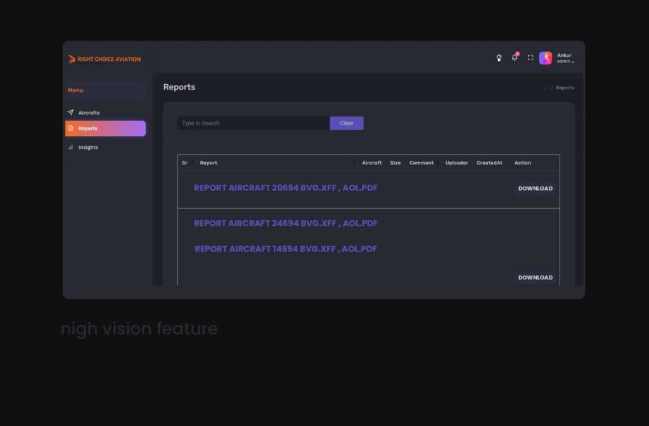Download the Aircraft 20694 report

[535, 189]
